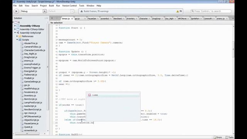The height and width of the screenshot is (139, 247).
Task: Open the Errors pad in status bar
Action: 218,137
